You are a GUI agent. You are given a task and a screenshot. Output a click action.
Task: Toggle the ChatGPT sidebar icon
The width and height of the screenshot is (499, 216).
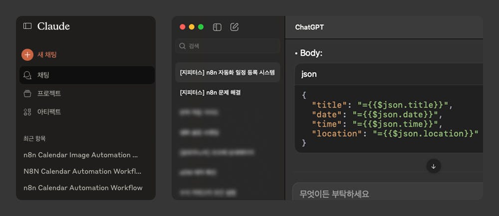[217, 27]
